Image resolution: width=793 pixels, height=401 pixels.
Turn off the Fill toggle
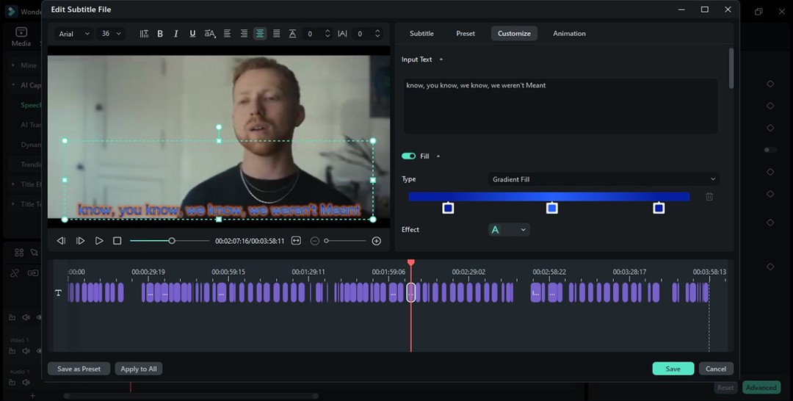coord(408,156)
